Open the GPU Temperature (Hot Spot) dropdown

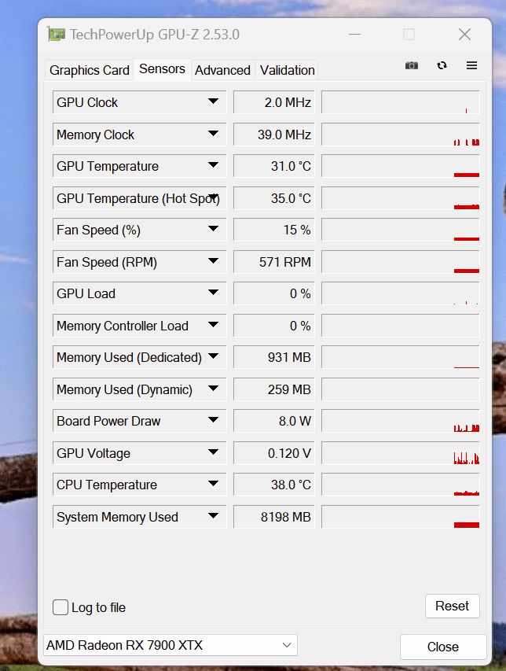pyautogui.click(x=213, y=197)
